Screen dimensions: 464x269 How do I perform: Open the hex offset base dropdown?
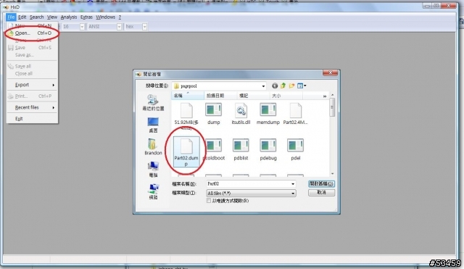tap(144, 27)
